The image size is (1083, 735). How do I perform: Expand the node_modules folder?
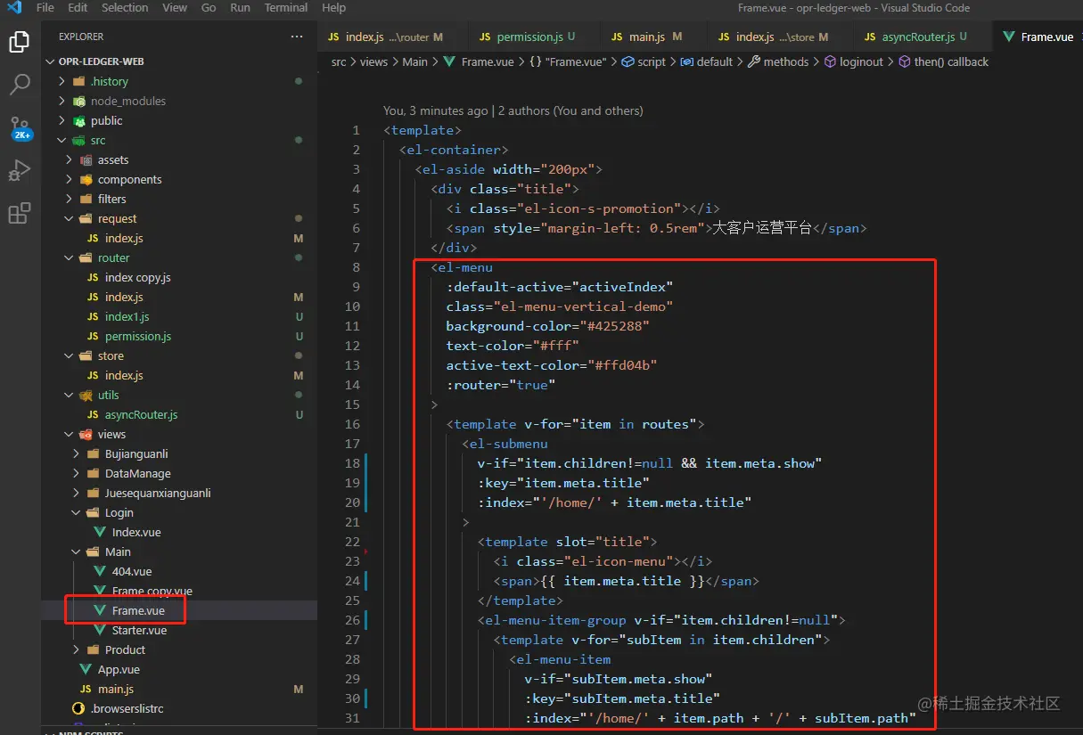pyautogui.click(x=127, y=101)
